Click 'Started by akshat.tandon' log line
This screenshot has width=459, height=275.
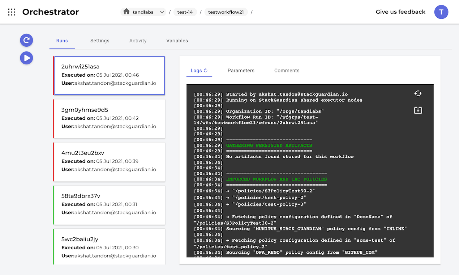tap(271, 94)
